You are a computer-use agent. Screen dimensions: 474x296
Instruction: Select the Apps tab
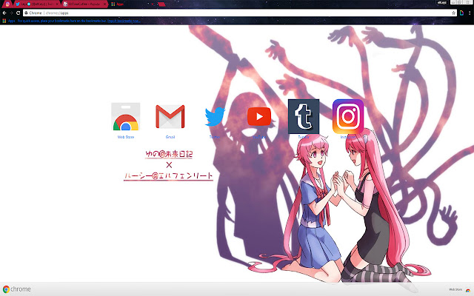pos(133,4)
